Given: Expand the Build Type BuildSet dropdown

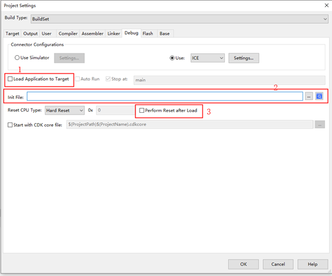Looking at the screenshot, I should [x=179, y=19].
